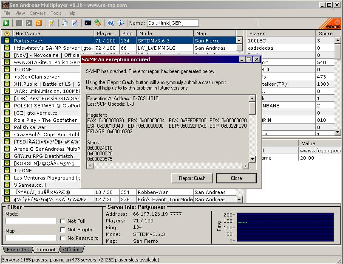The image size is (343, 264).
Task: Open the View menu
Action: click(20, 13)
